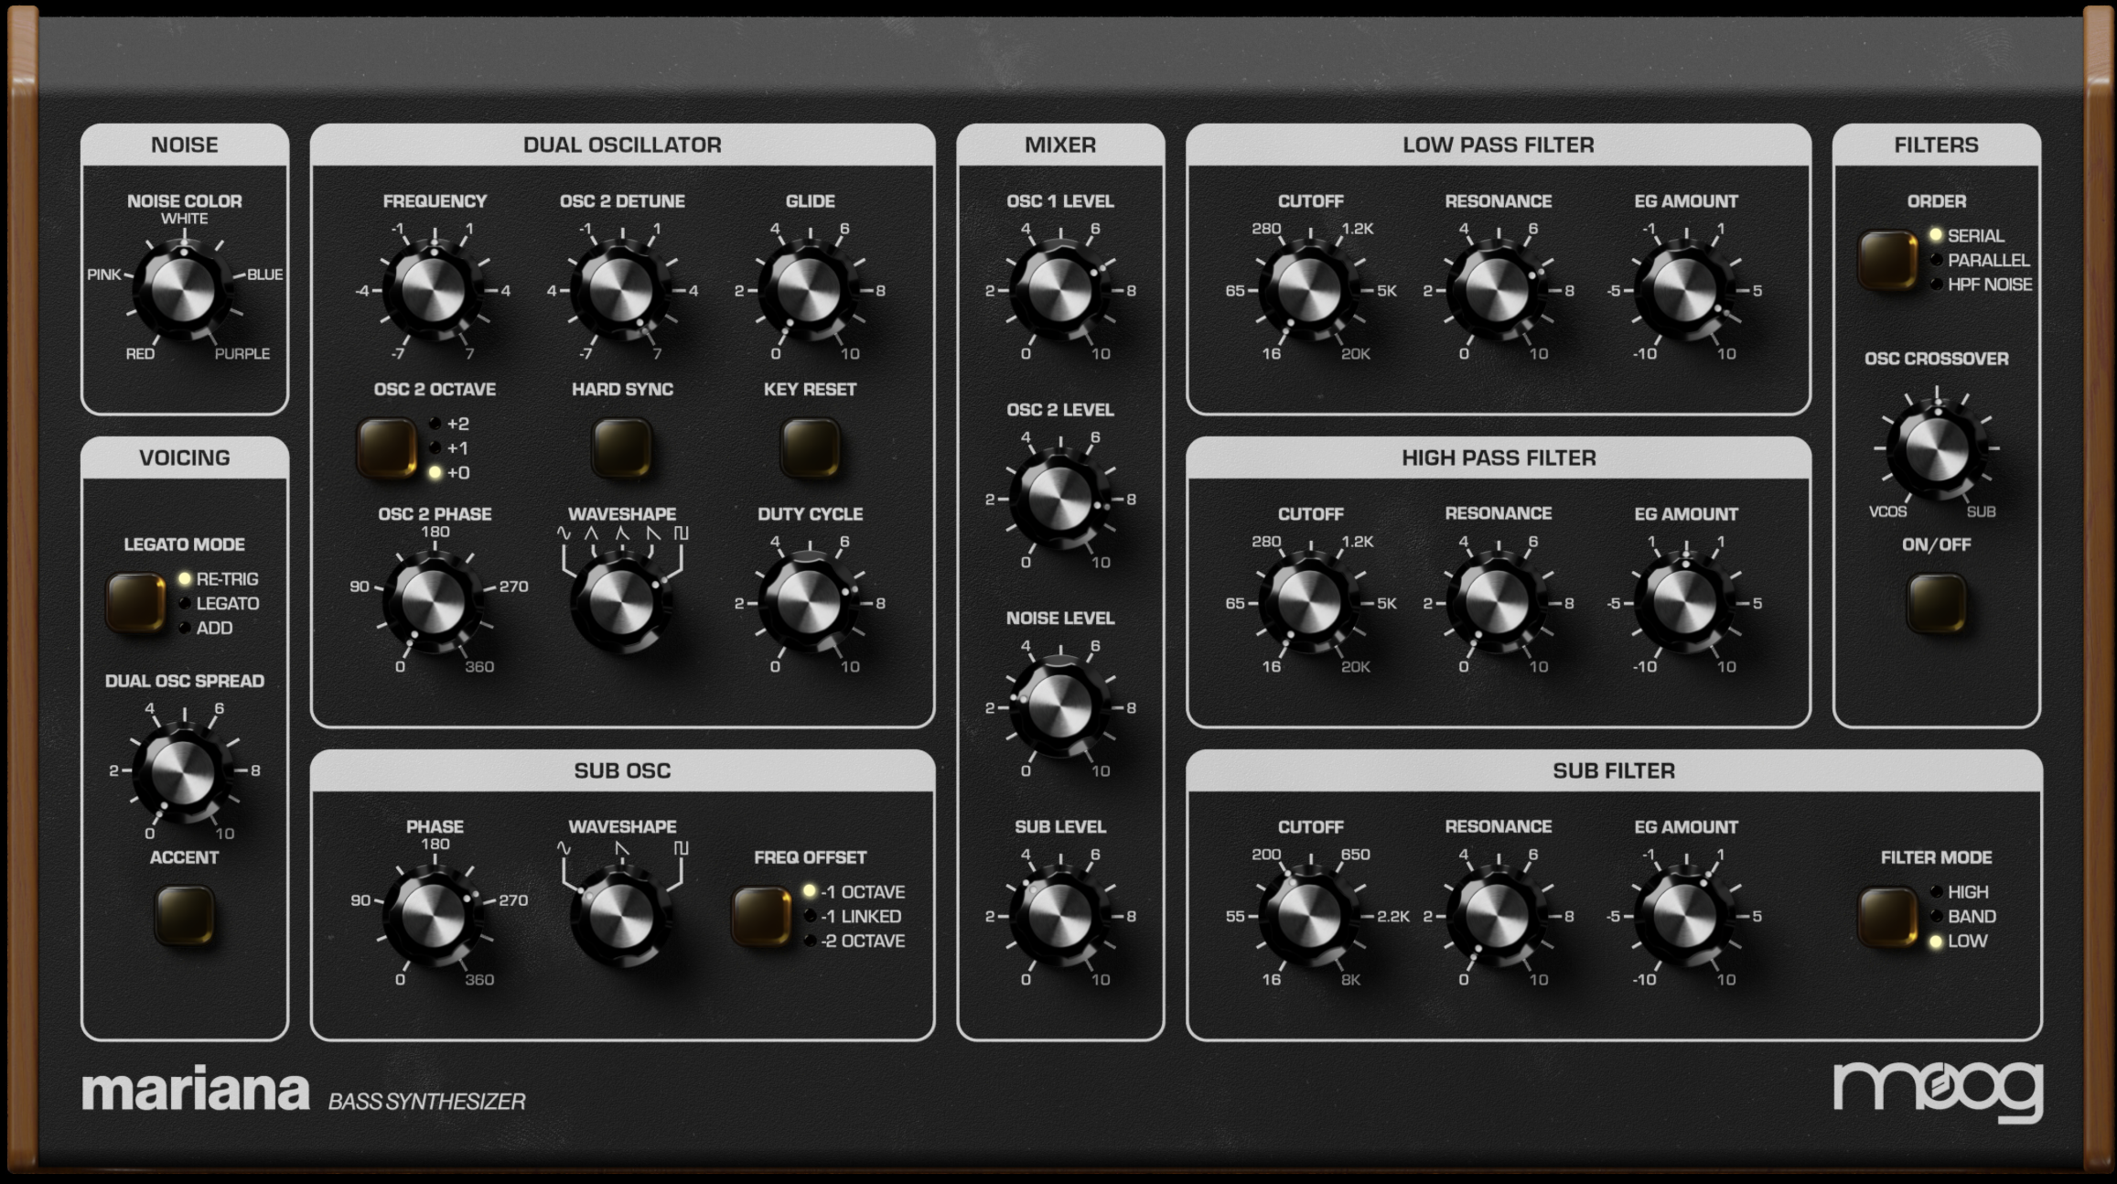Click the Dual Oscillator Waveshape knob
The image size is (2117, 1184).
tap(621, 603)
